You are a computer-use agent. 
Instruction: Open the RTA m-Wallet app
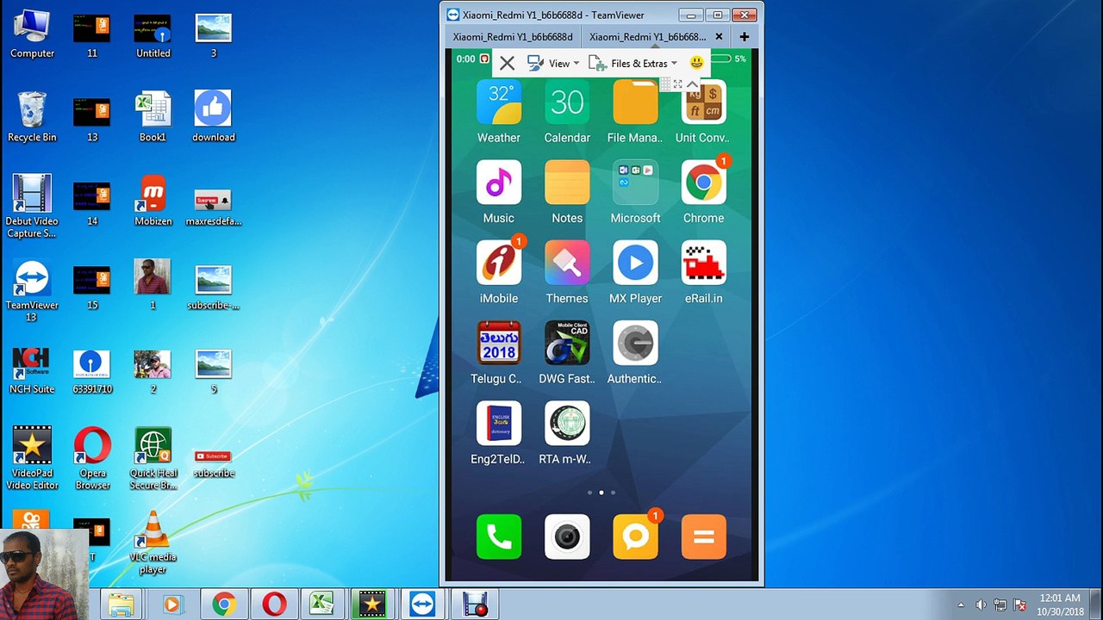coord(567,423)
